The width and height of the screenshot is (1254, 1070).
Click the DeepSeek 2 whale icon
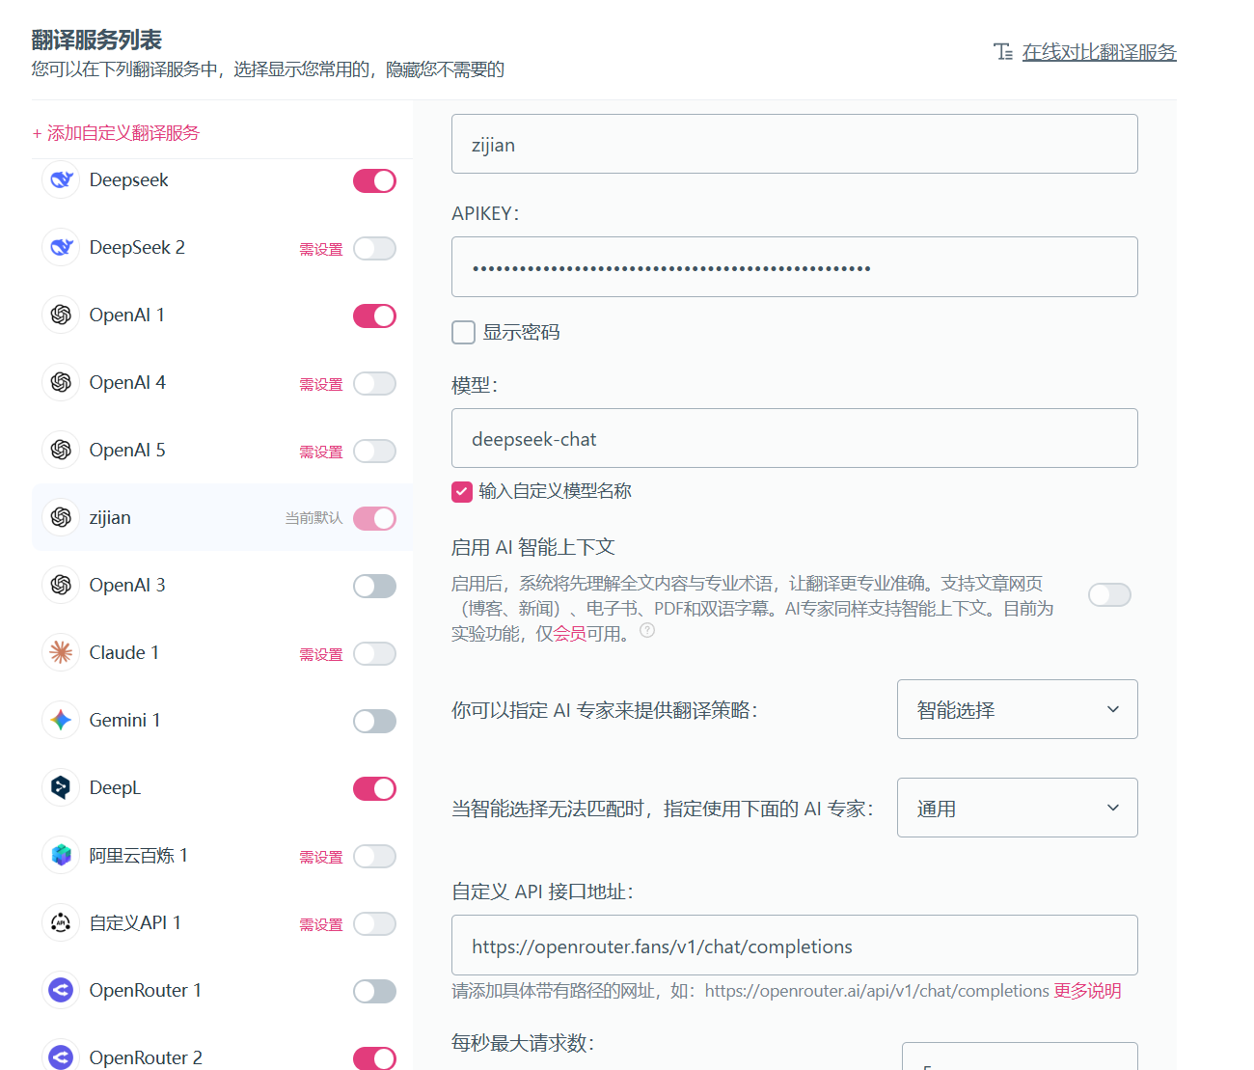click(x=61, y=248)
